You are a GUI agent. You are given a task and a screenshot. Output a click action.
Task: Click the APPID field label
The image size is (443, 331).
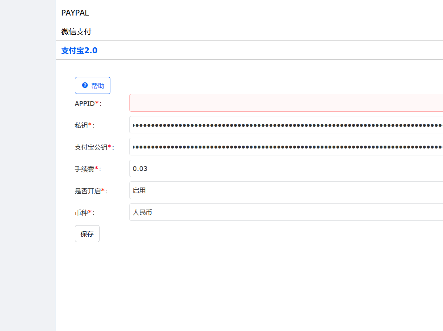point(88,104)
